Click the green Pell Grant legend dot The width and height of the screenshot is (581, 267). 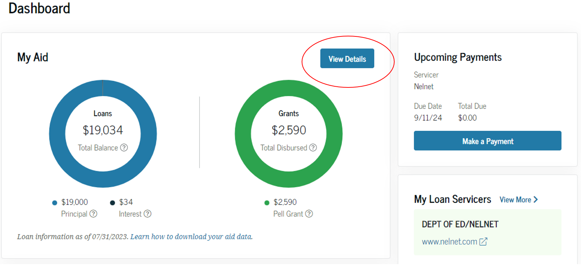[x=267, y=203]
